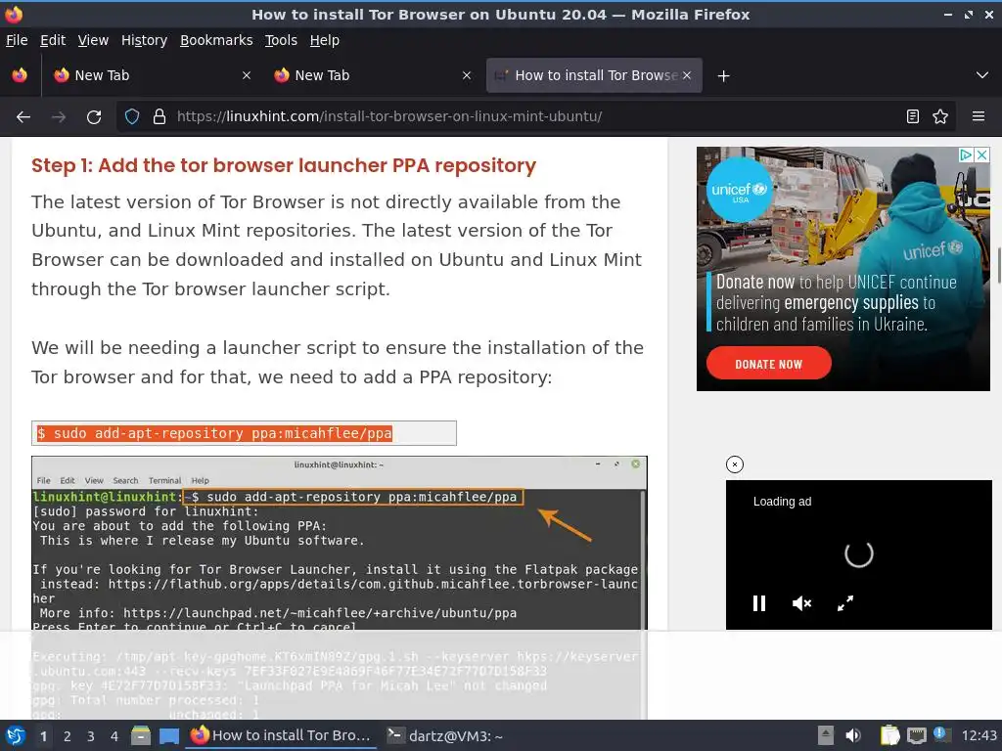1002x751 pixels.
Task: Switch to workspace 1
Action: click(43, 736)
